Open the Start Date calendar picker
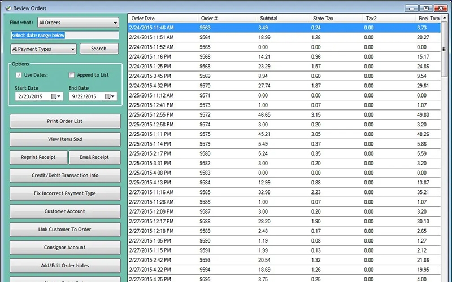Image resolution: width=452 pixels, height=282 pixels. [55, 96]
